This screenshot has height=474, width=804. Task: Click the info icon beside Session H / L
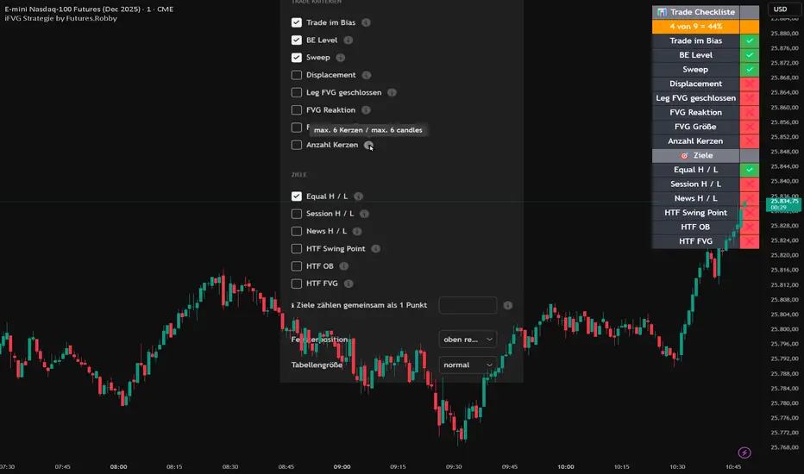(365, 214)
